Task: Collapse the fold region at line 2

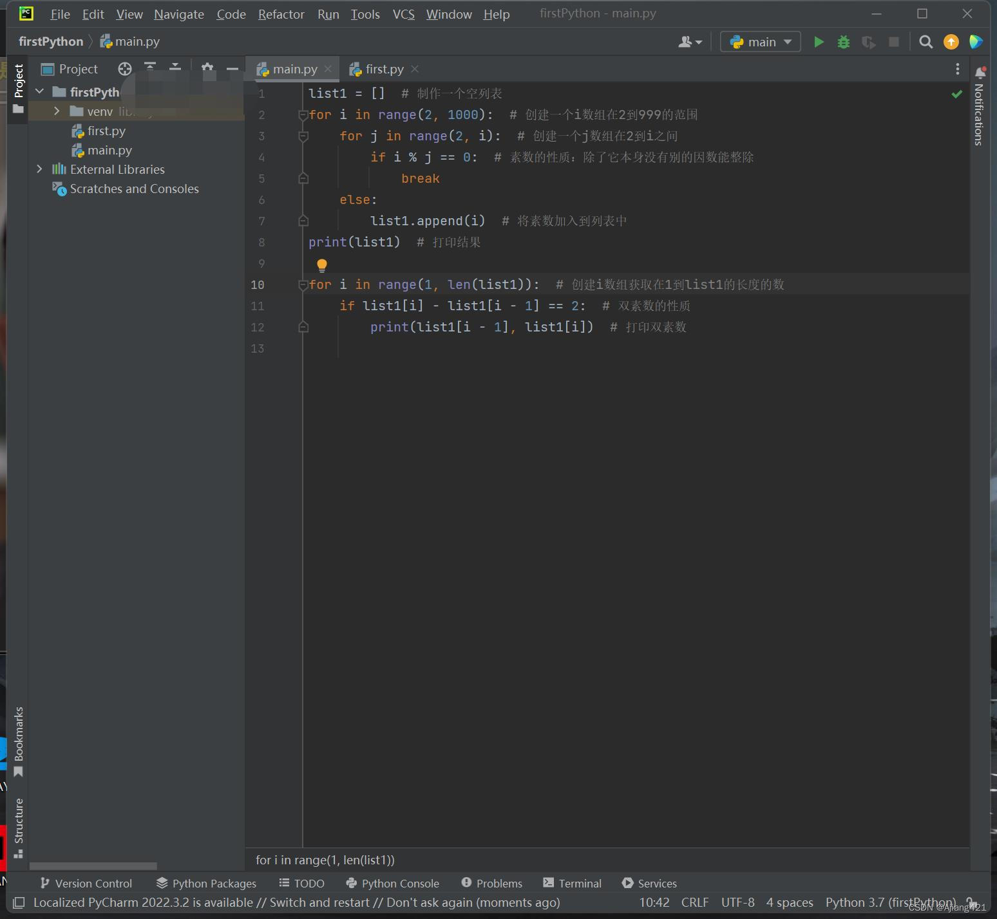Action: click(x=303, y=114)
